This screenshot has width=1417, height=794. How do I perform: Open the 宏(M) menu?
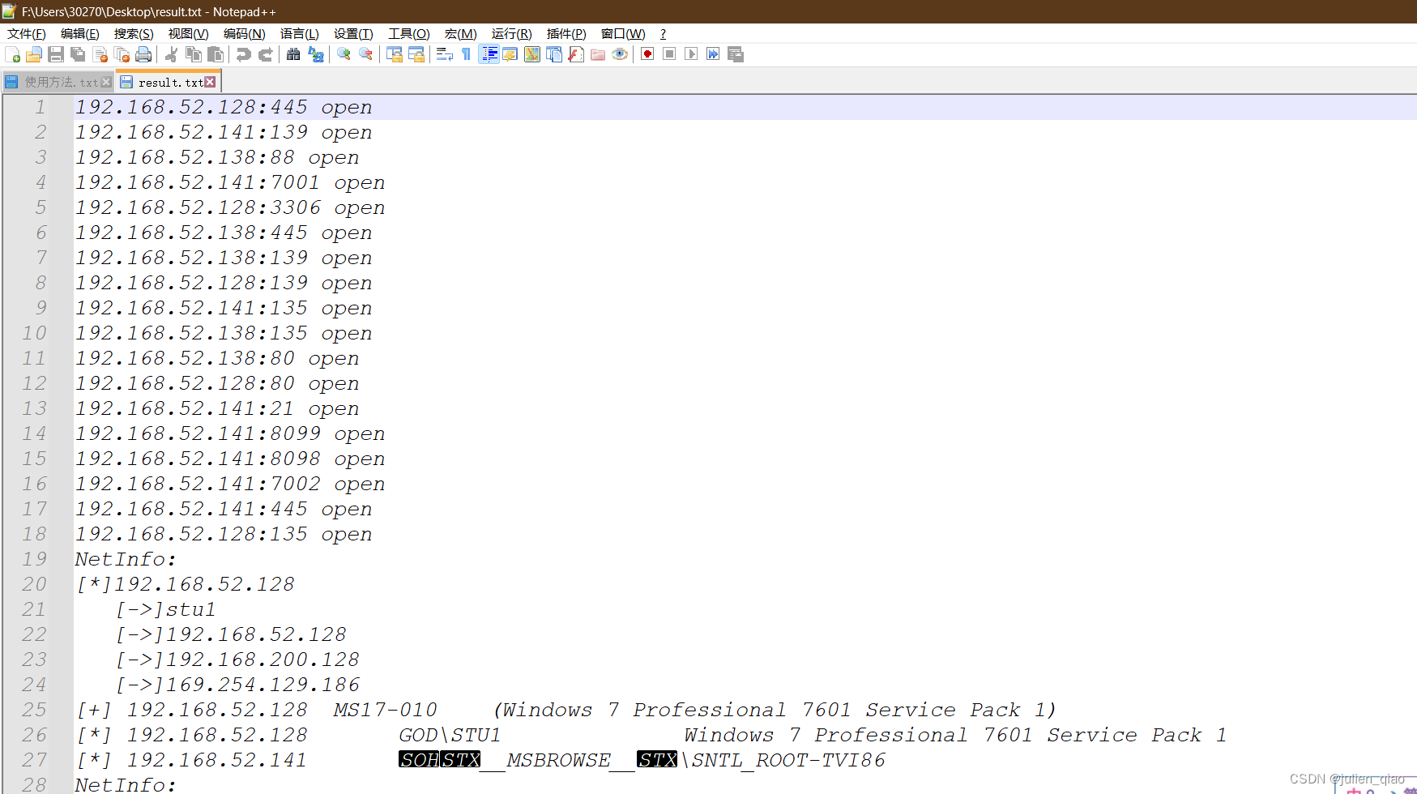[461, 33]
